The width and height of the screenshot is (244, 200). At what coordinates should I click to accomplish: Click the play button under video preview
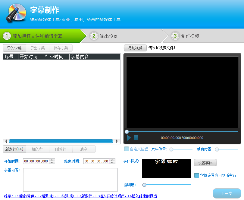pos(129,138)
